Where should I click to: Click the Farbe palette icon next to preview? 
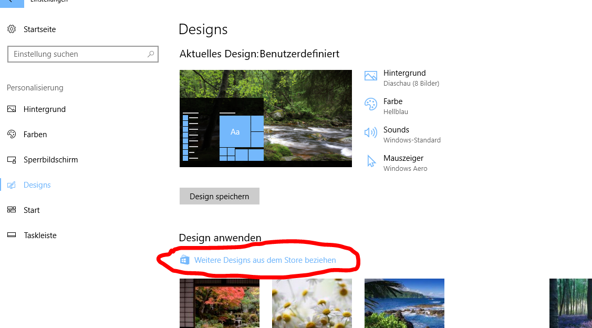[x=371, y=104]
